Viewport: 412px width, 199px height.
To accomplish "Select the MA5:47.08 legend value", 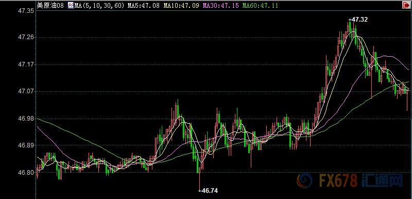I will [x=143, y=6].
